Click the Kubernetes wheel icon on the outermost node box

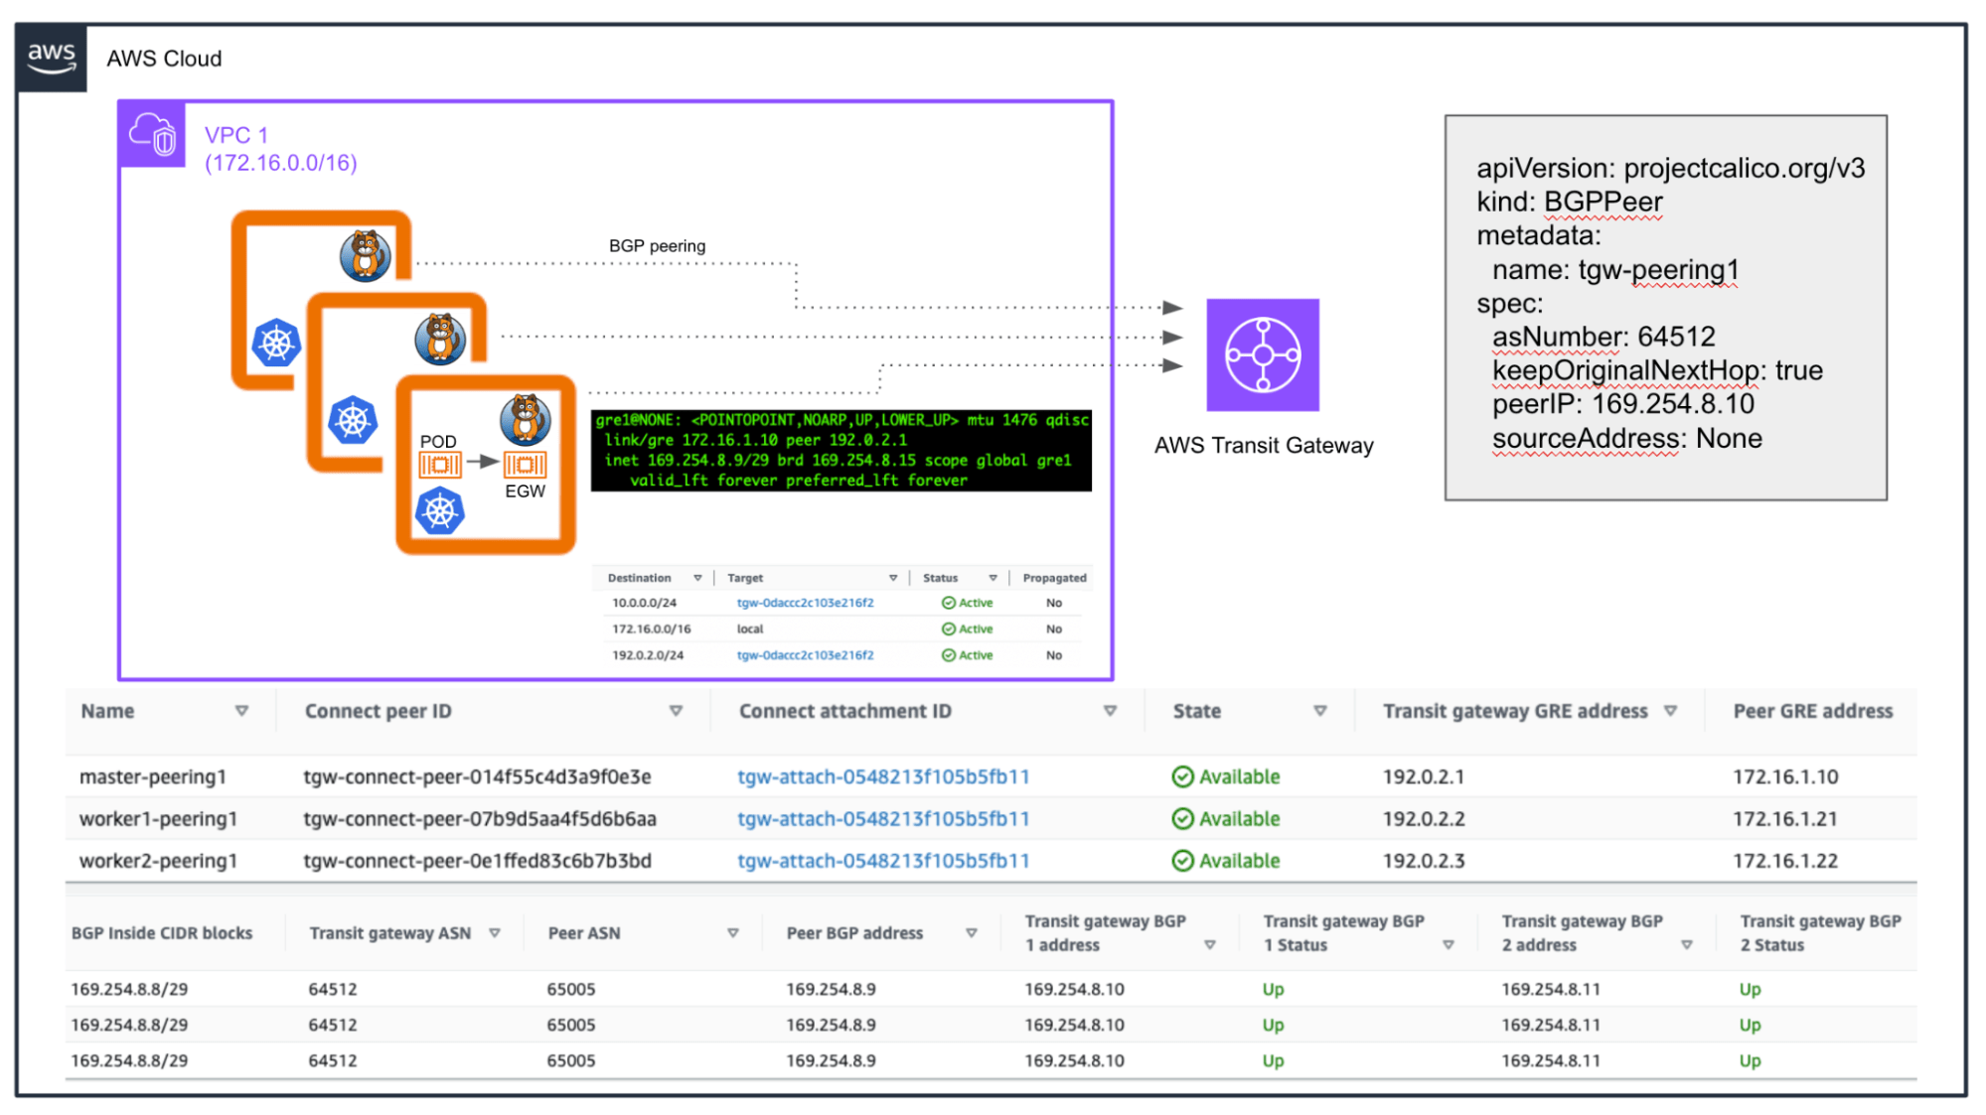pos(276,343)
